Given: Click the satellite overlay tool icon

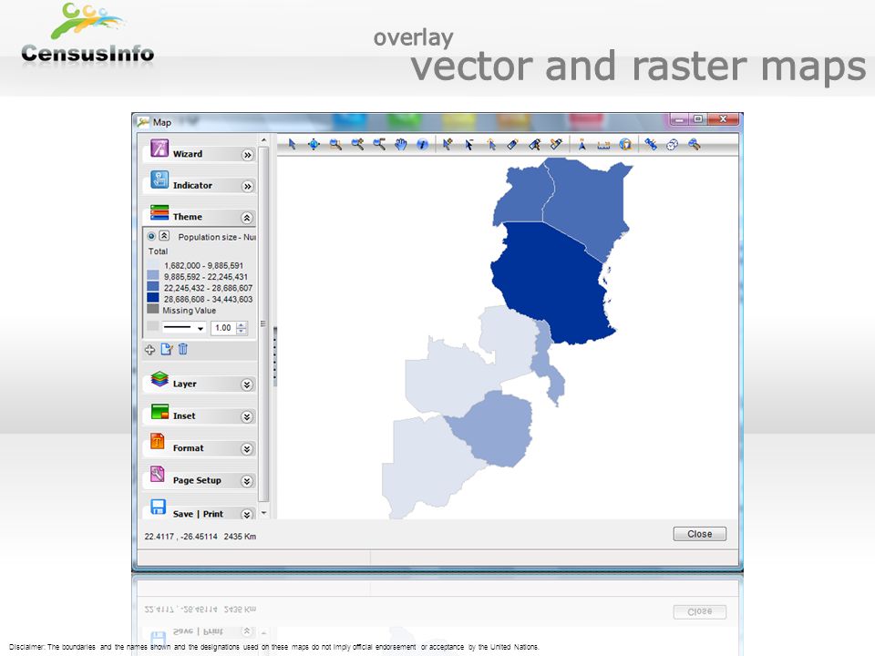Looking at the screenshot, I should coord(651,145).
